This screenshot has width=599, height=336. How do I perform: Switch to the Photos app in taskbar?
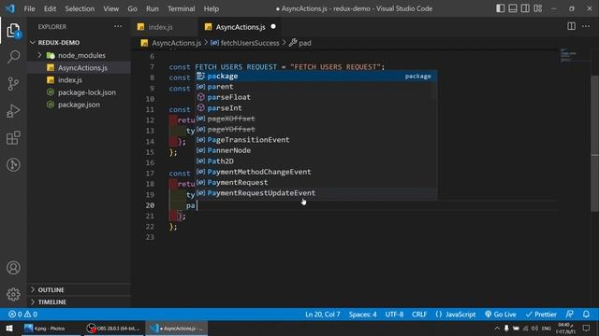(x=51, y=328)
